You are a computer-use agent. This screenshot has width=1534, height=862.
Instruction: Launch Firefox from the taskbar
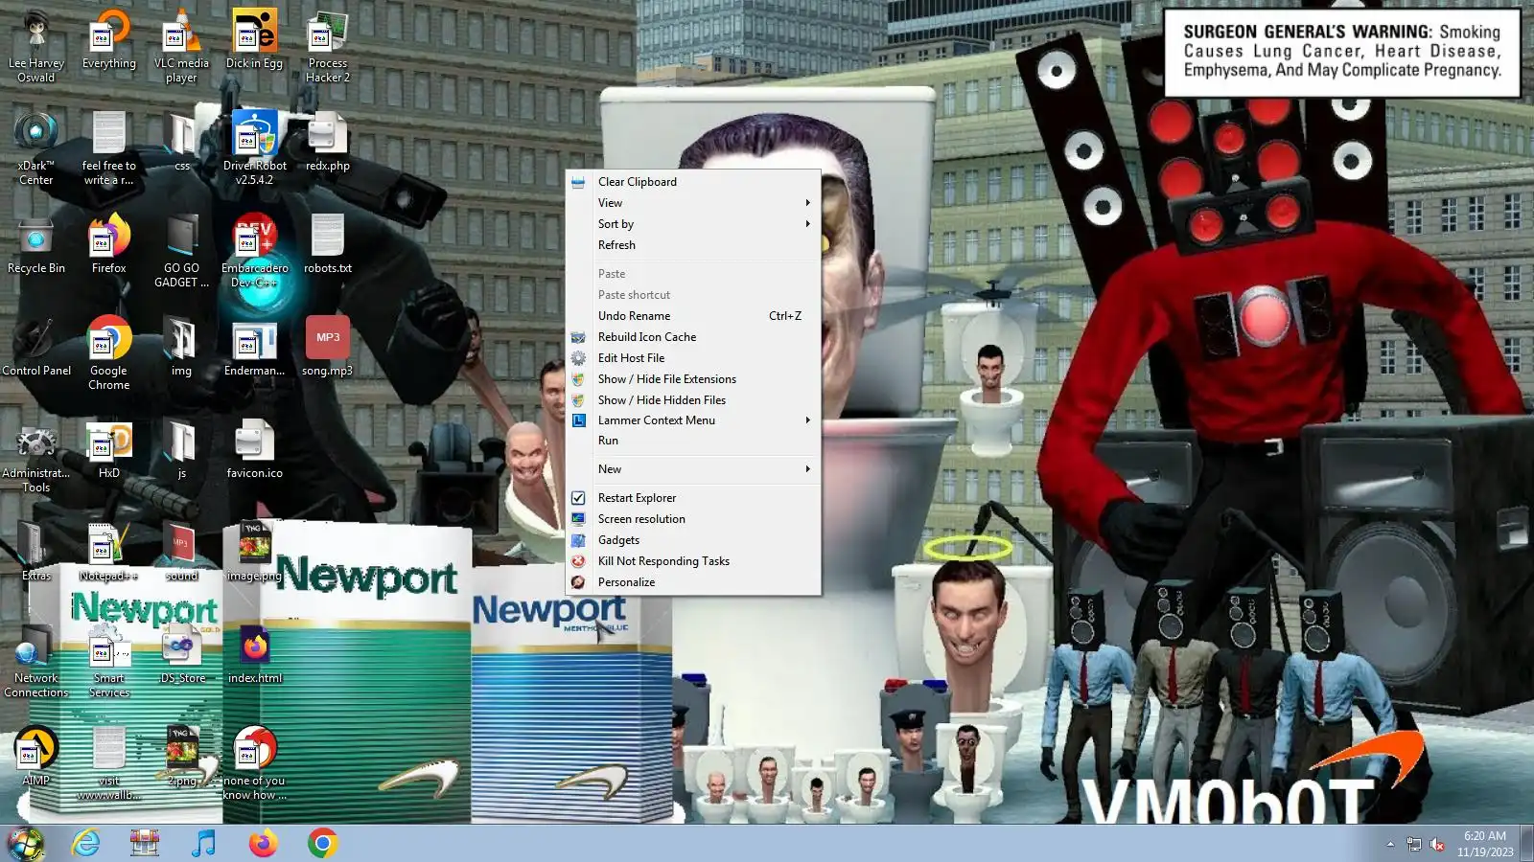click(263, 843)
